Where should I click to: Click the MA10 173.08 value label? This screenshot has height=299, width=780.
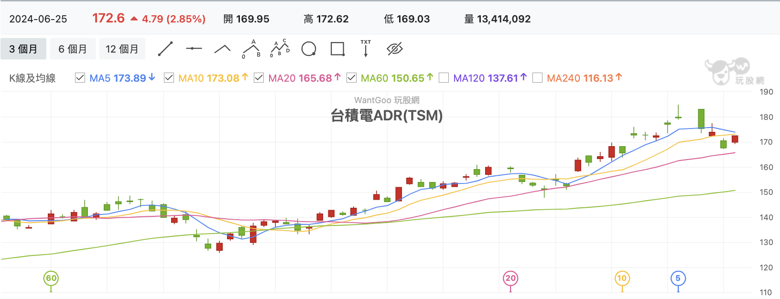(213, 78)
